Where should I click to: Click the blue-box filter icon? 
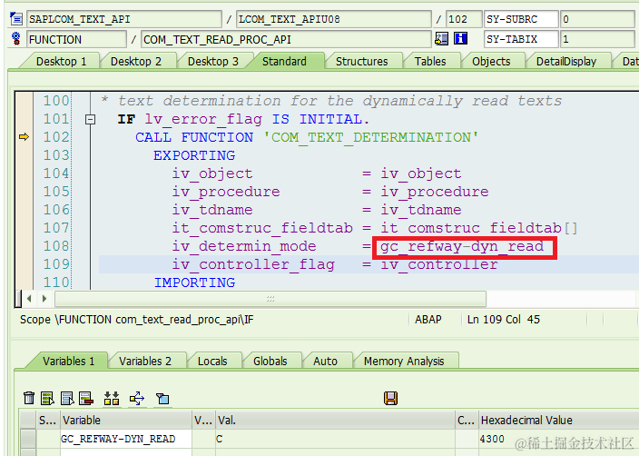pyautogui.click(x=162, y=398)
